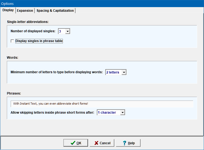This screenshot has width=204, height=150.
Task: Expand the minimum letters dropdown arrow
Action: coord(124,72)
